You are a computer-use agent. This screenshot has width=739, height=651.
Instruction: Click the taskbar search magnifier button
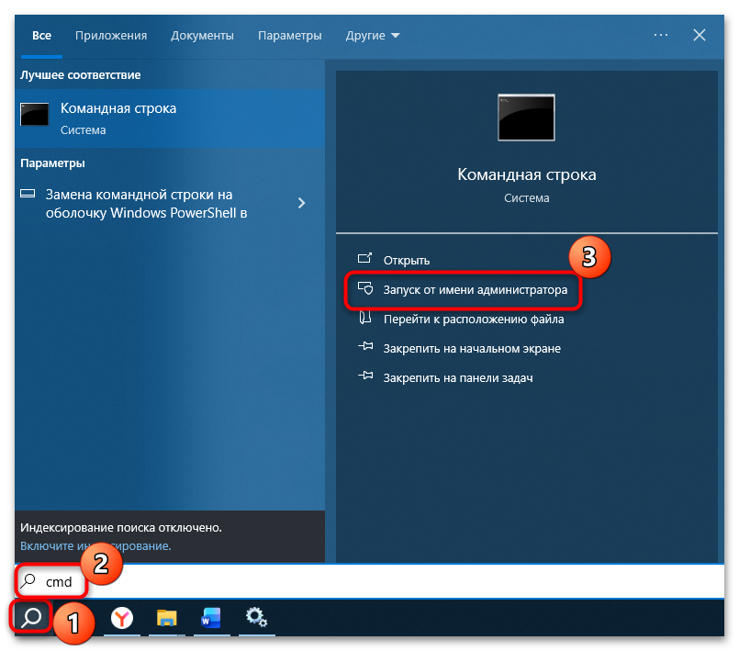[30, 618]
